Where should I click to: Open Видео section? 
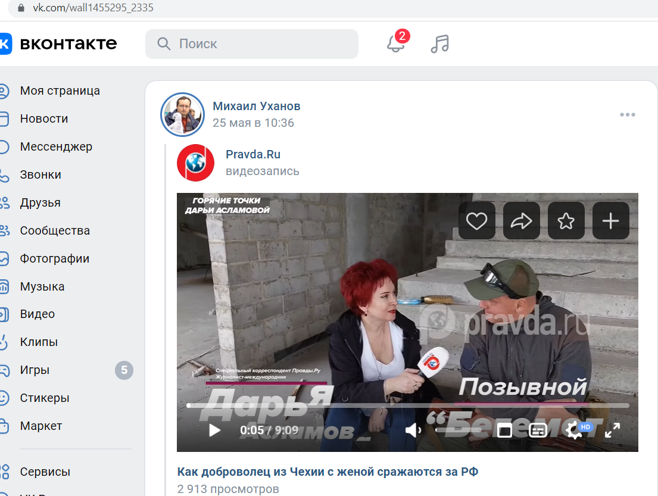point(38,314)
